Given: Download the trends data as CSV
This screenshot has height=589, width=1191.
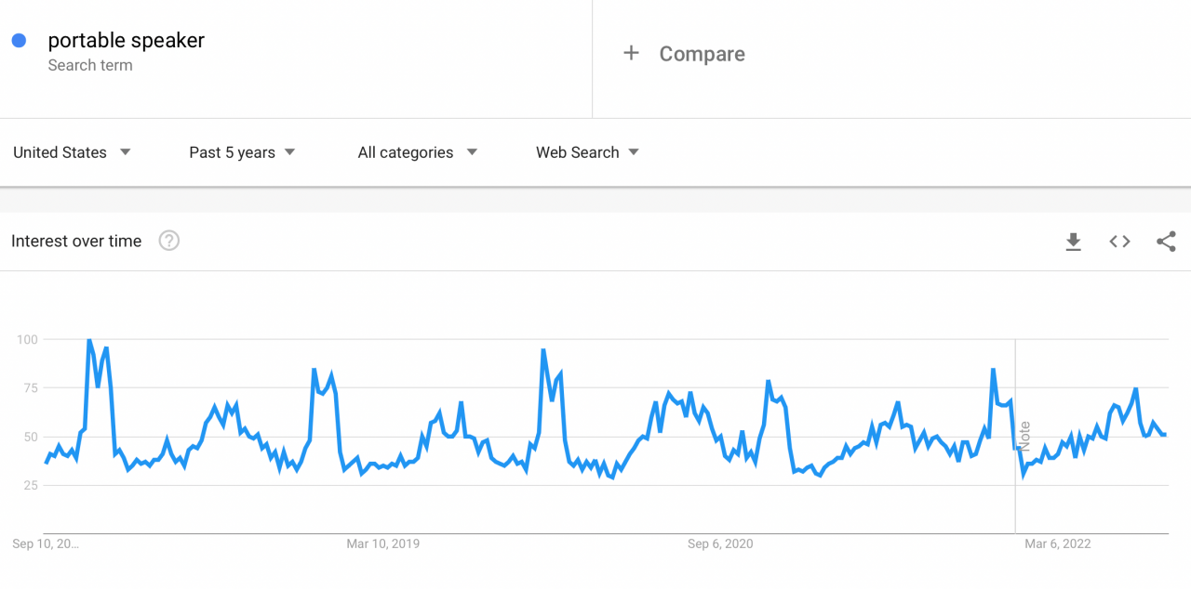Looking at the screenshot, I should coord(1073,242).
